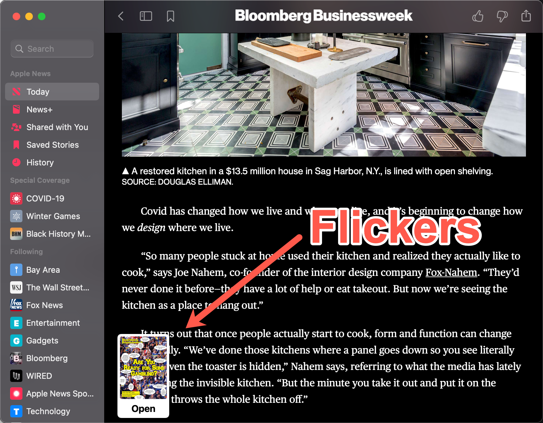Open History in sidebar

coord(52,163)
